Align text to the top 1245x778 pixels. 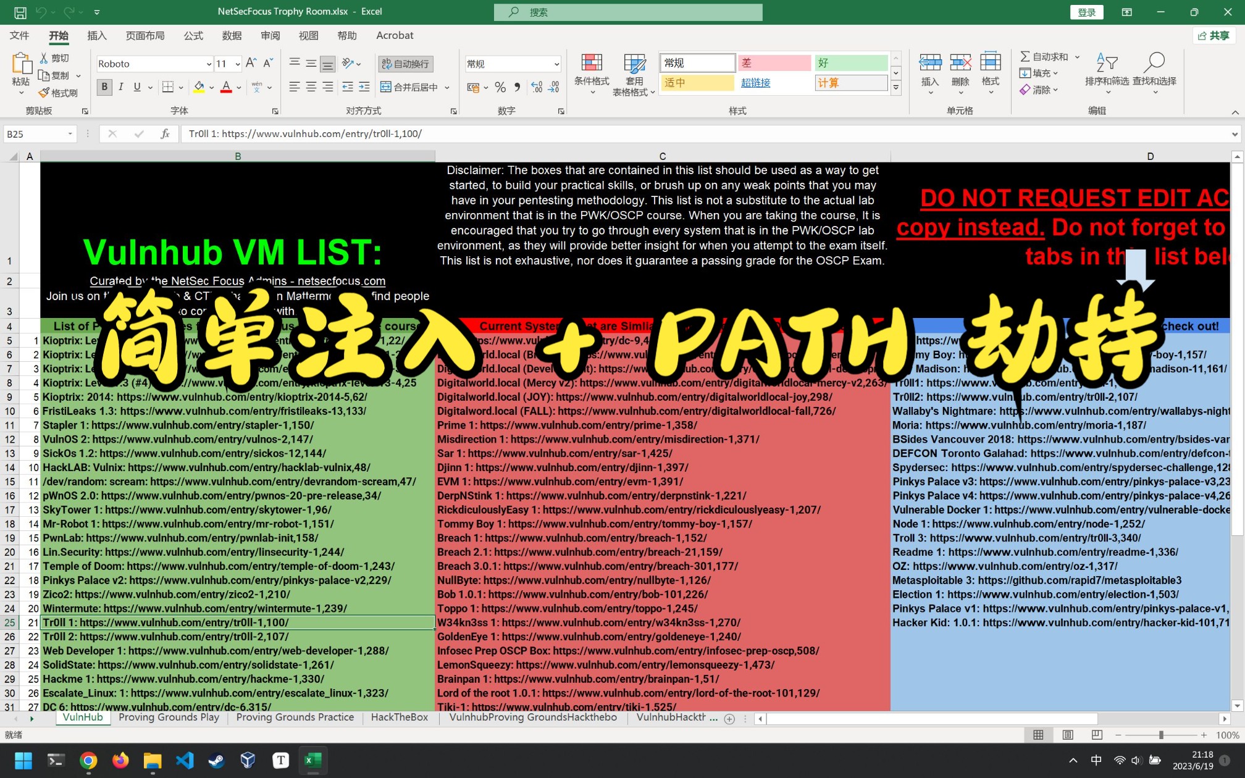tap(295, 63)
